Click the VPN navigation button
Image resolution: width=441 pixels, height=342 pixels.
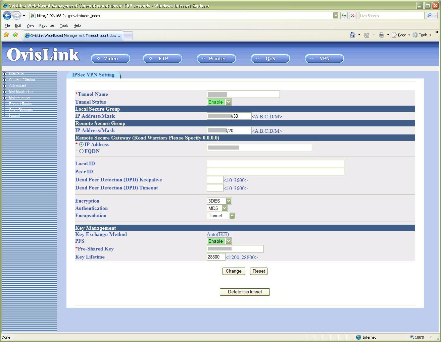point(324,59)
